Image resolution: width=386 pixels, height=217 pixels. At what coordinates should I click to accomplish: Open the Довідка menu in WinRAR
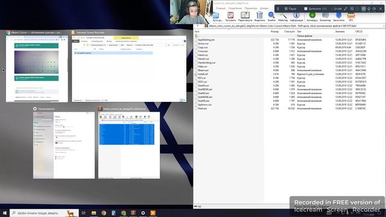pyautogui.click(x=264, y=8)
